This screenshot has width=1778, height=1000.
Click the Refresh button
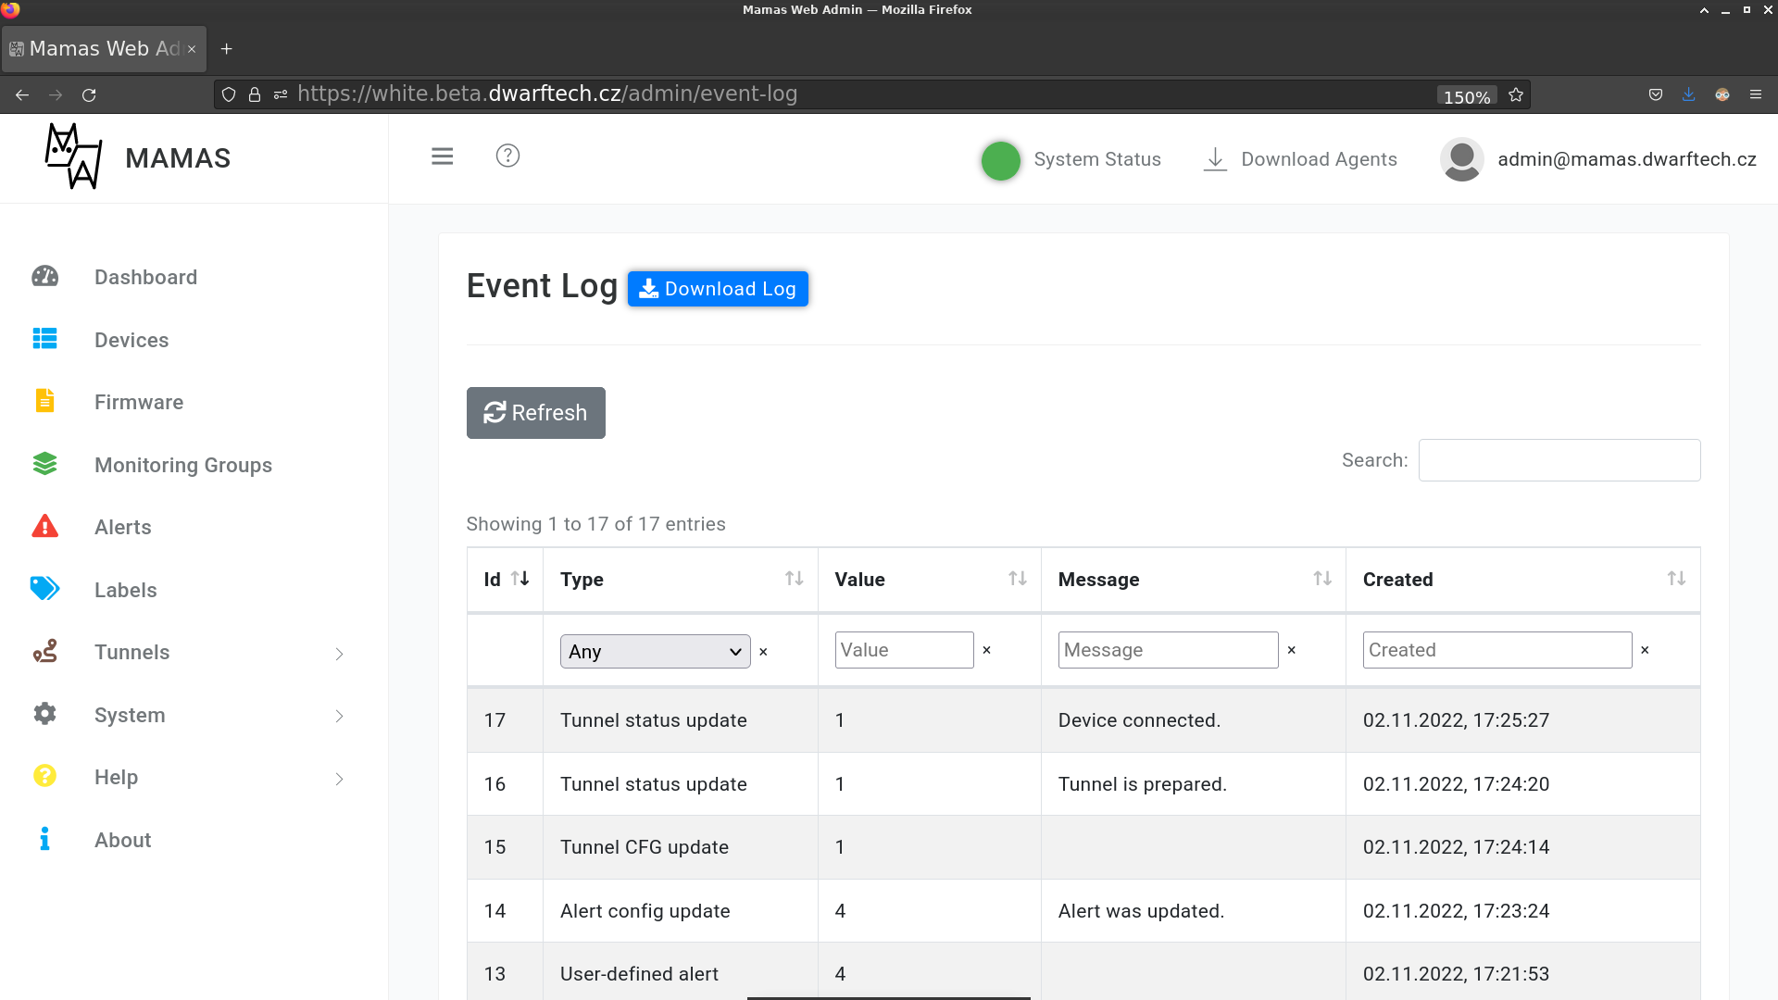535,413
